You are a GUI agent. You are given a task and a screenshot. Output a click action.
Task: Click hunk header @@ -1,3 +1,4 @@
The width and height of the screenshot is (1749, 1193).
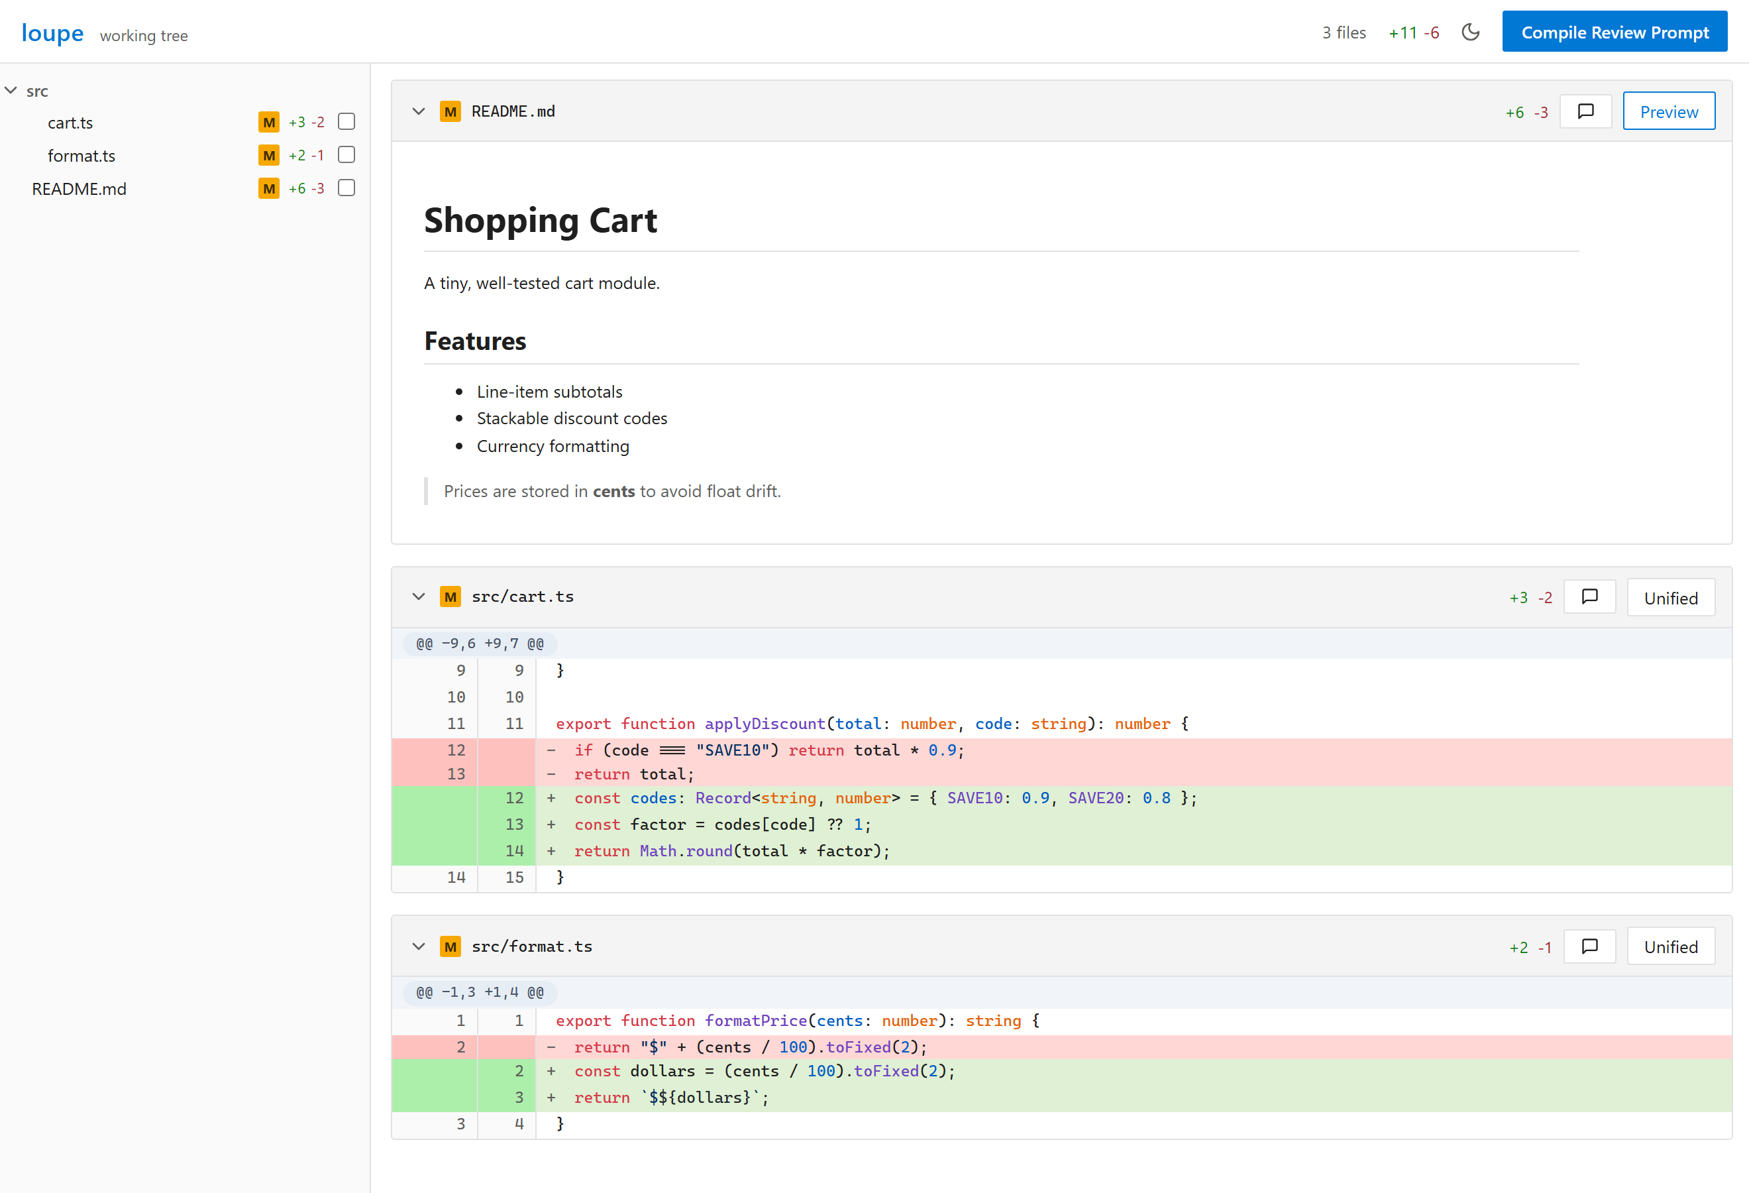coord(480,992)
